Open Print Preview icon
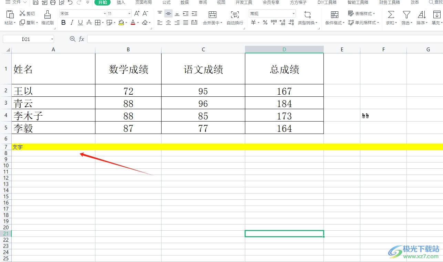 (61, 2)
